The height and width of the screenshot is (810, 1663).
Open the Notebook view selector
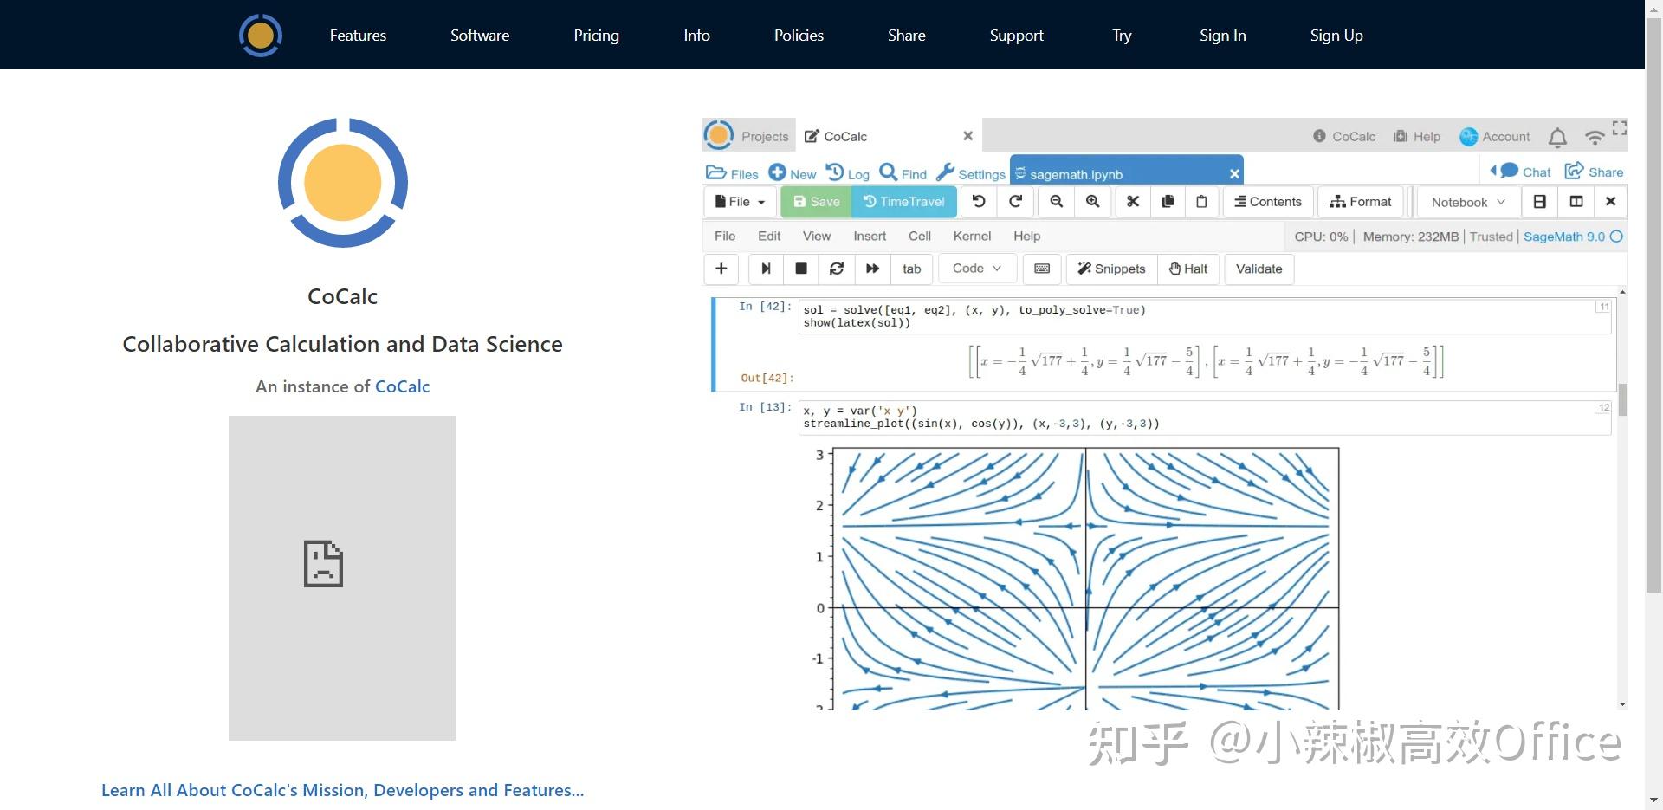1466,201
